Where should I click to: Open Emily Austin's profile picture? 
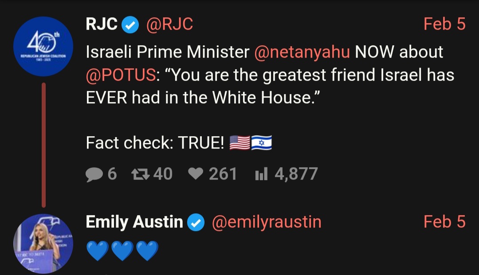pos(43,244)
